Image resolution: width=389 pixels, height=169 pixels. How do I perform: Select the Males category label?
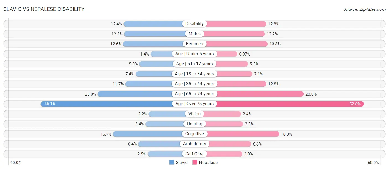point(194,34)
